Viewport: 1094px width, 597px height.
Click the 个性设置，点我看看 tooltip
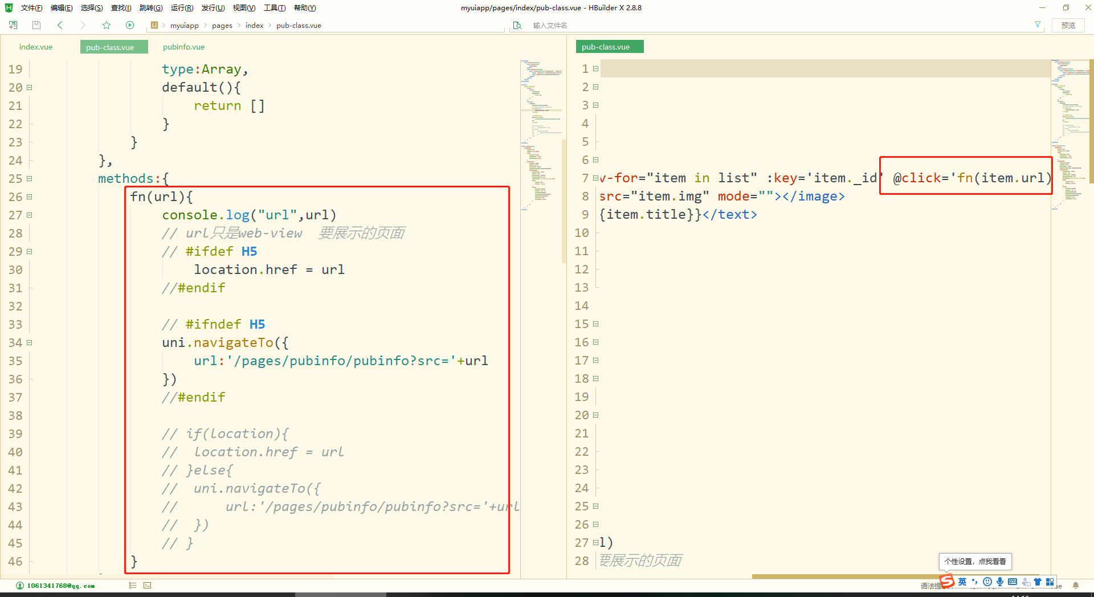pos(975,561)
